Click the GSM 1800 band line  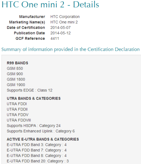[x=16, y=79]
